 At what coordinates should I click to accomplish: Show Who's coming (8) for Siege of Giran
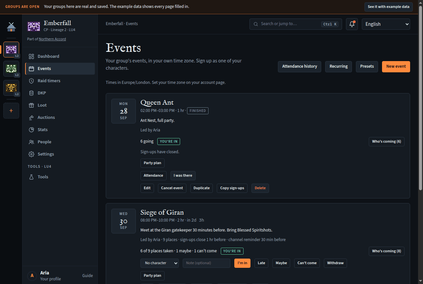pyautogui.click(x=387, y=251)
